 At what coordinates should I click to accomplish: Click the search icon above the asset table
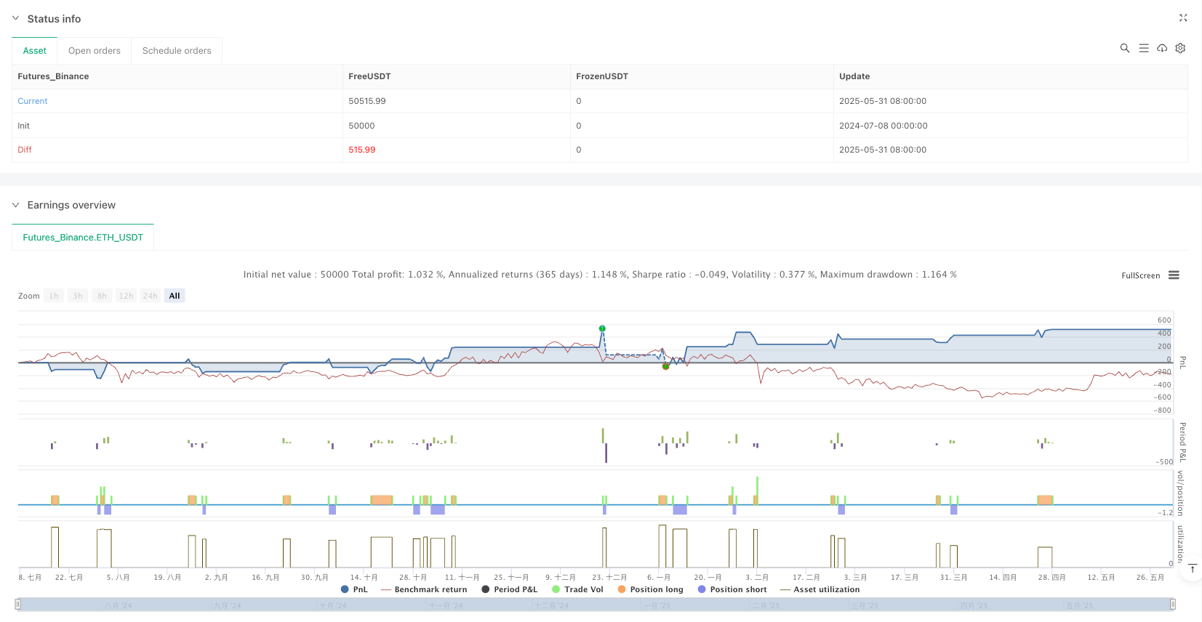coord(1124,48)
